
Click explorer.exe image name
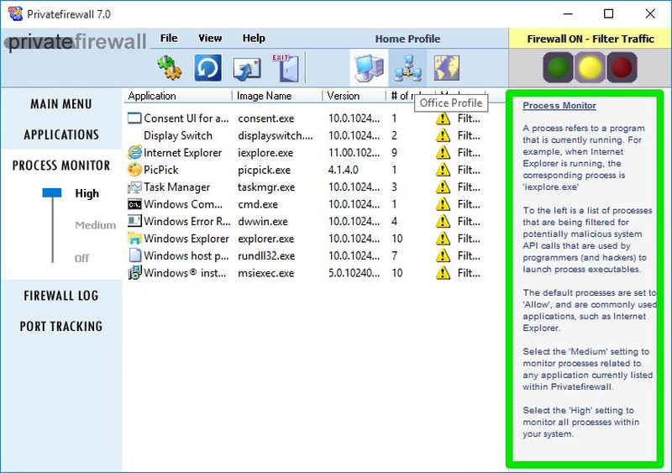click(x=265, y=239)
